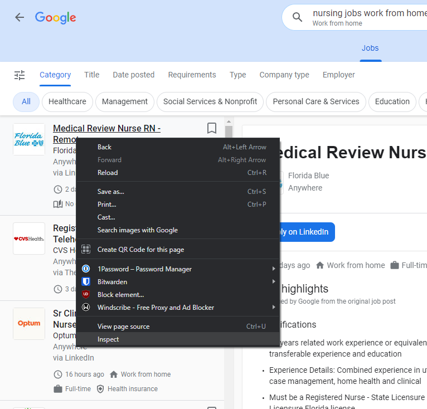The width and height of the screenshot is (427, 409).
Task: Expand the Windscribe submenu arrow
Action: click(274, 307)
